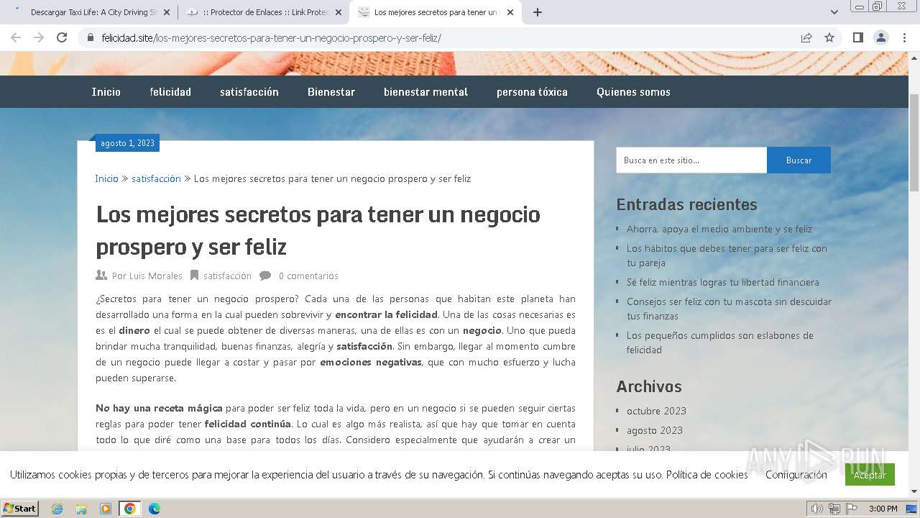Screen dimensions: 920x518
Task: Open Los hábitos que debes tener post
Action: pyautogui.click(x=727, y=255)
